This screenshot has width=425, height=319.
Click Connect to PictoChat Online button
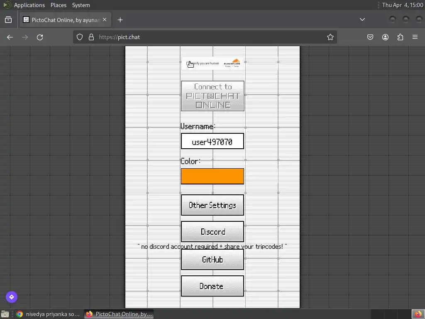212,96
